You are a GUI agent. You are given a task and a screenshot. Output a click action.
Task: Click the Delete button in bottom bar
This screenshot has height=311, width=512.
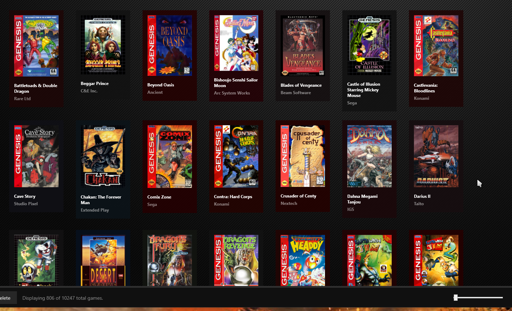8,298
